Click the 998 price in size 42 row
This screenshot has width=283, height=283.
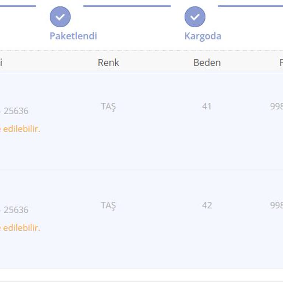coord(277,205)
